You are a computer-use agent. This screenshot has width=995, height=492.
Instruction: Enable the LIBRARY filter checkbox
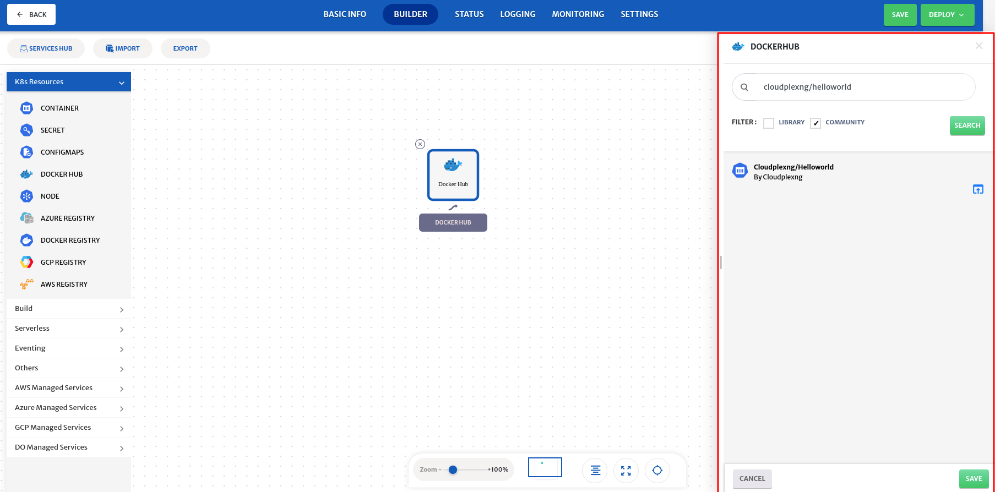(769, 123)
